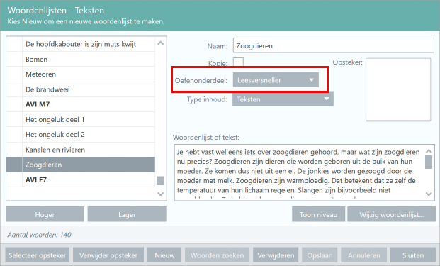Click the word list scrollbar thumb
Viewport: 440px width, 266px height.
[161, 181]
